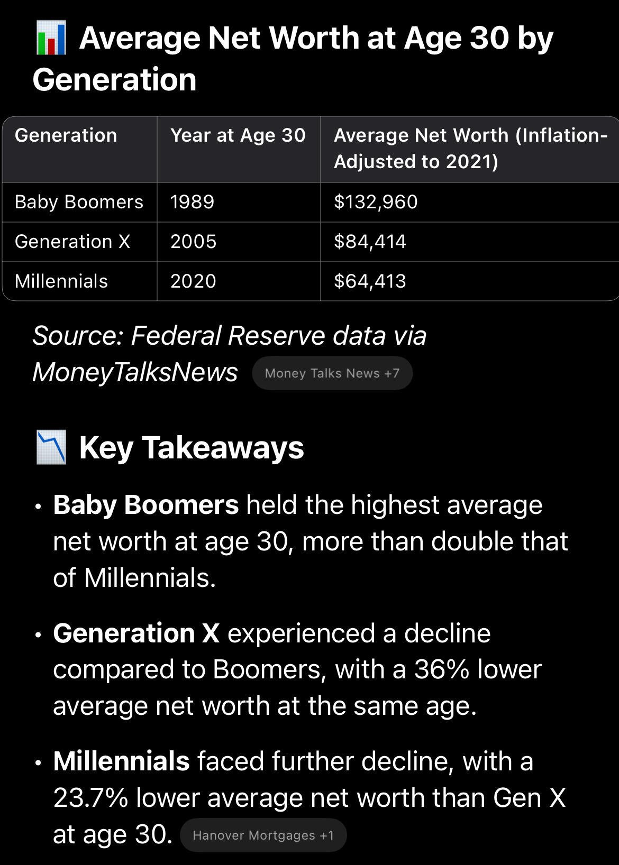Click the 2020 year cell
This screenshot has height=865, width=619.
(194, 281)
